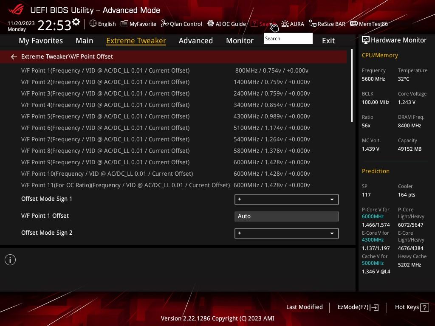Click the 11/20/2023 date text

(21, 23)
